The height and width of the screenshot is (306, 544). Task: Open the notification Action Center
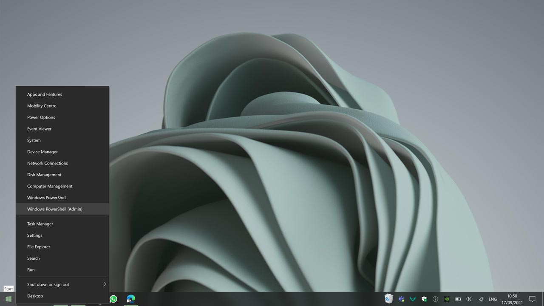click(x=532, y=299)
